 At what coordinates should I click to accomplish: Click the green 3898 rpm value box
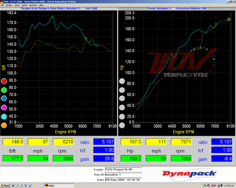(63, 159)
